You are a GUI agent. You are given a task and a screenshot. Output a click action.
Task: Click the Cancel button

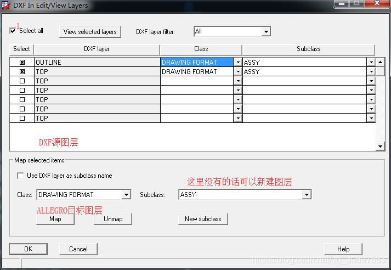78,249
